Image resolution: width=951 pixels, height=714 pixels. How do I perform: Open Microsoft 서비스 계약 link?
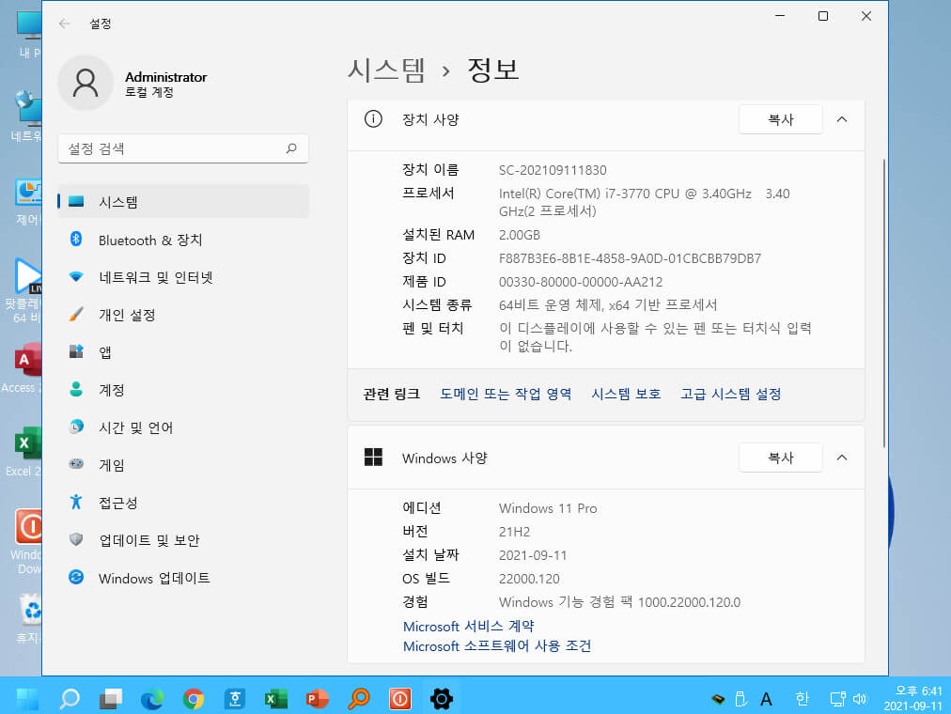pos(469,626)
